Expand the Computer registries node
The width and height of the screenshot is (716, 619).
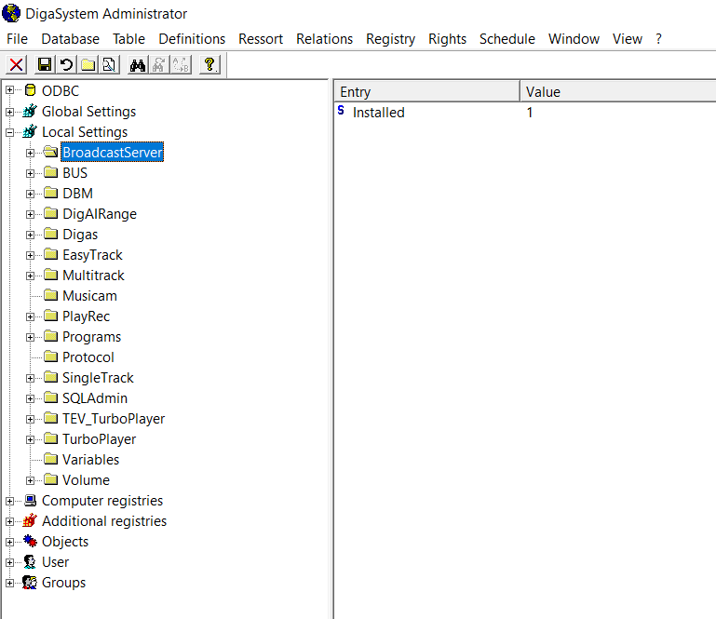click(10, 501)
